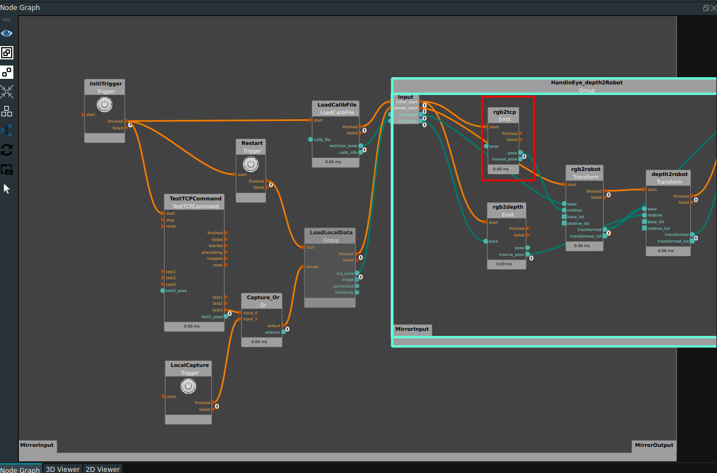
Task: Select the pointer cursor tool
Action: [x=7, y=189]
